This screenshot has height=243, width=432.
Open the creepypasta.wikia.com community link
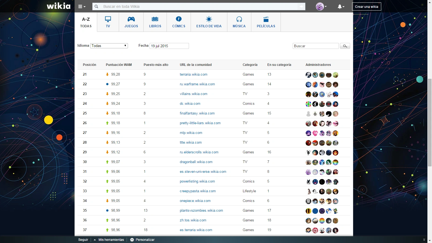click(198, 191)
